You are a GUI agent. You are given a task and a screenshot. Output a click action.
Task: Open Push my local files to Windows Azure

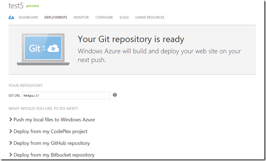click(54, 120)
